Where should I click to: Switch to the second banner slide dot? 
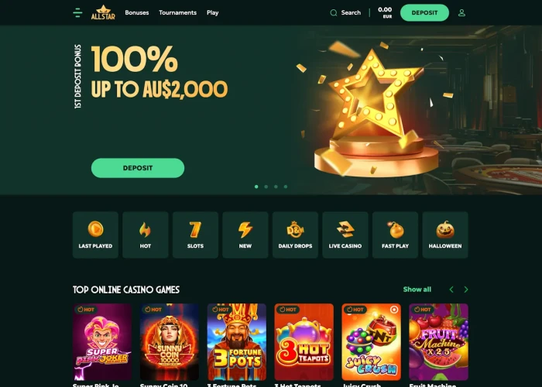click(x=266, y=187)
